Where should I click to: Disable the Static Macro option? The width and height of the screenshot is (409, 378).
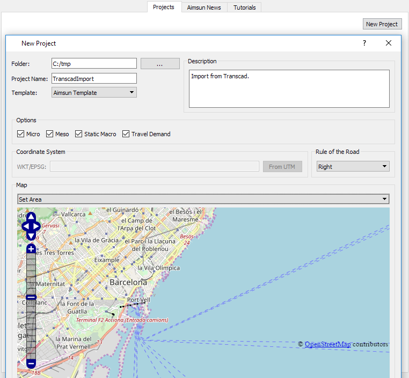[79, 134]
